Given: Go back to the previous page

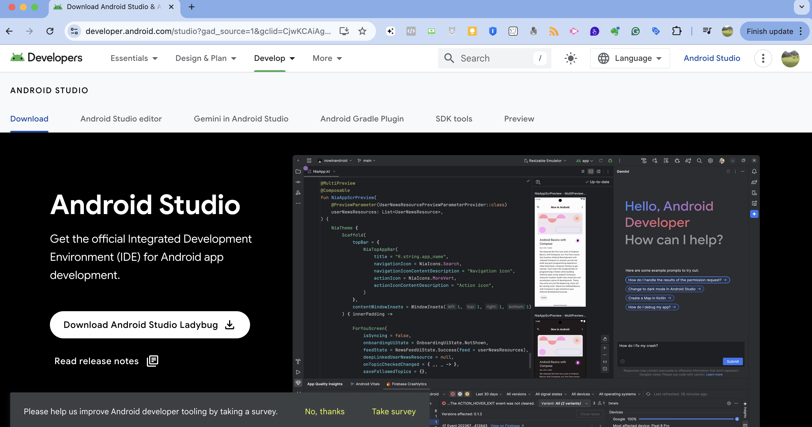Looking at the screenshot, I should (9, 31).
